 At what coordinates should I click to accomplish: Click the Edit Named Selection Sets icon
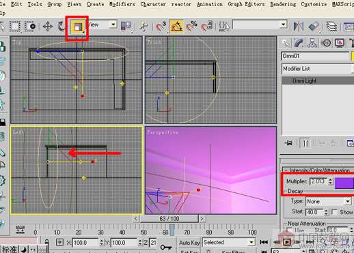tap(224, 27)
